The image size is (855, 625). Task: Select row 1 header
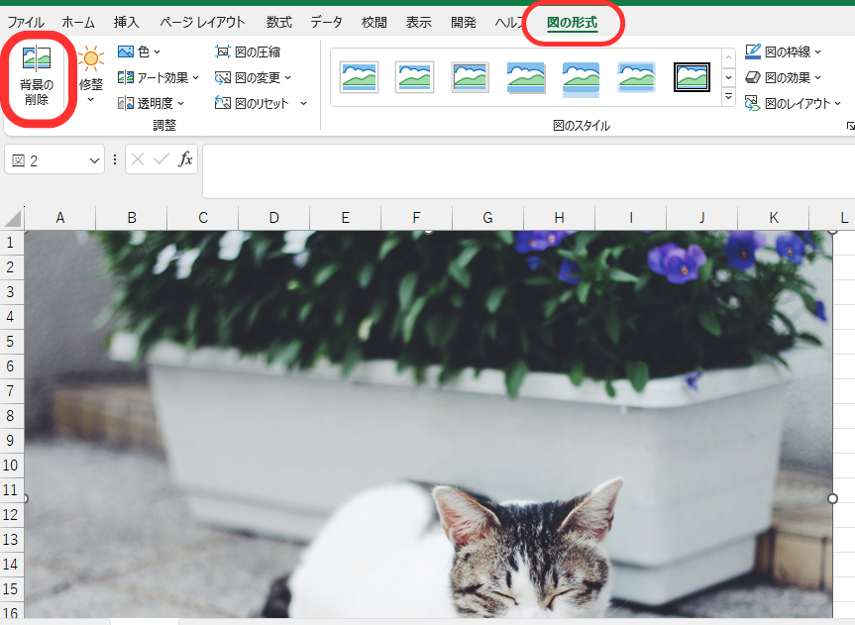coord(12,242)
